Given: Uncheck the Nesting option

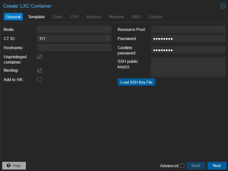Looking at the screenshot, I should (39, 70).
